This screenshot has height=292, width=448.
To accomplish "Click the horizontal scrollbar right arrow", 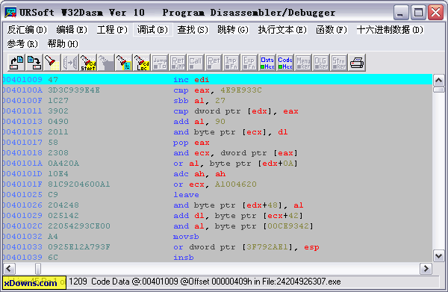I will (x=426, y=269).
